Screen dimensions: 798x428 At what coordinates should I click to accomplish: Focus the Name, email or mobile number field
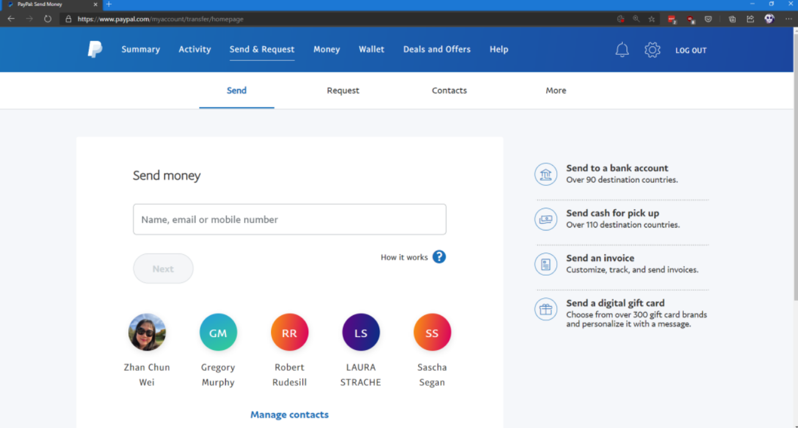289,219
